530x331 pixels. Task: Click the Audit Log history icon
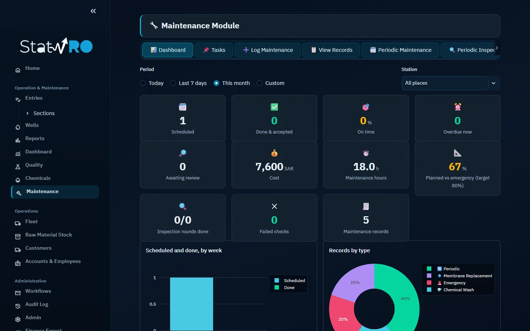18,306
